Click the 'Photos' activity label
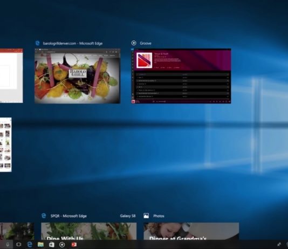 pyautogui.click(x=159, y=216)
